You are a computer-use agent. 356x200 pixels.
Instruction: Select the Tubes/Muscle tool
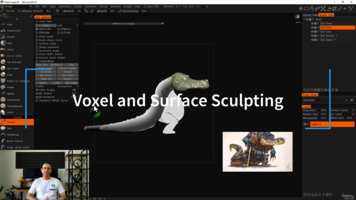coord(15,106)
